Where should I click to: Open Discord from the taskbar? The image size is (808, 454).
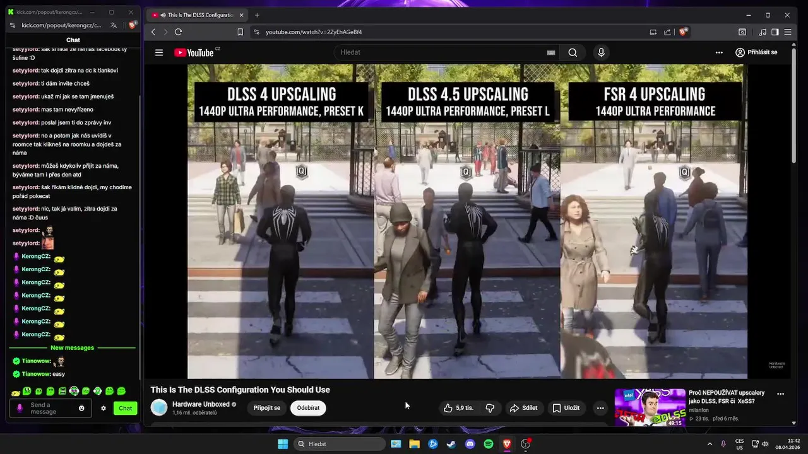click(x=470, y=444)
